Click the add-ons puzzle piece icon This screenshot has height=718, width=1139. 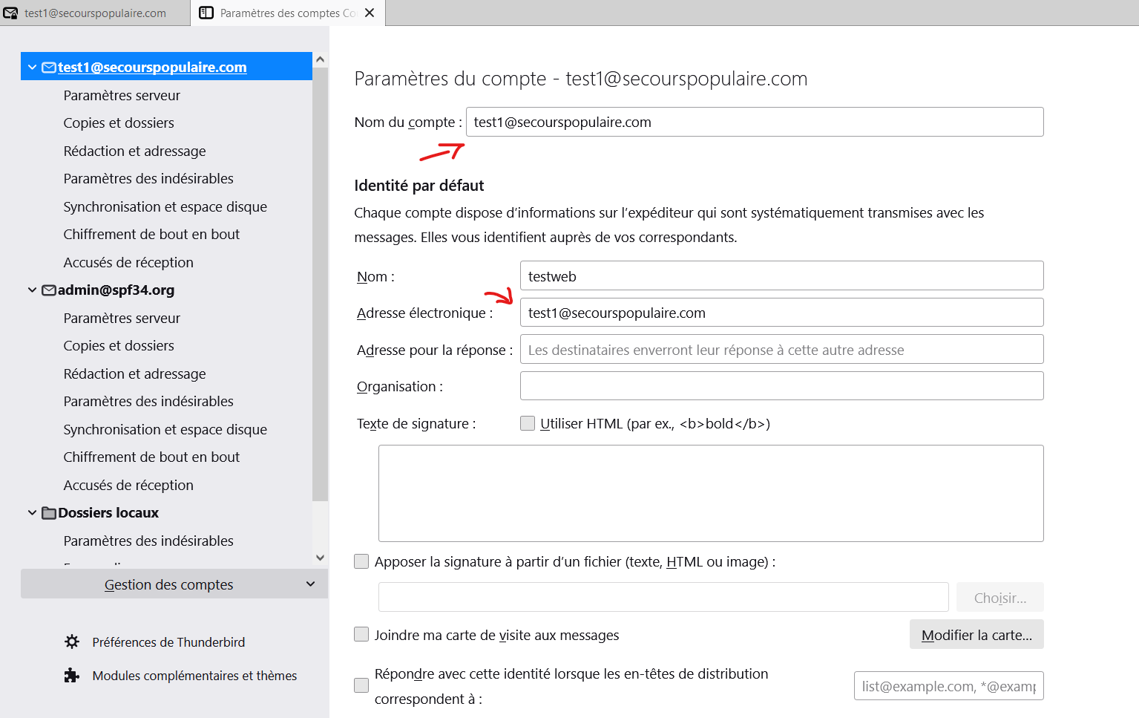[72, 676]
